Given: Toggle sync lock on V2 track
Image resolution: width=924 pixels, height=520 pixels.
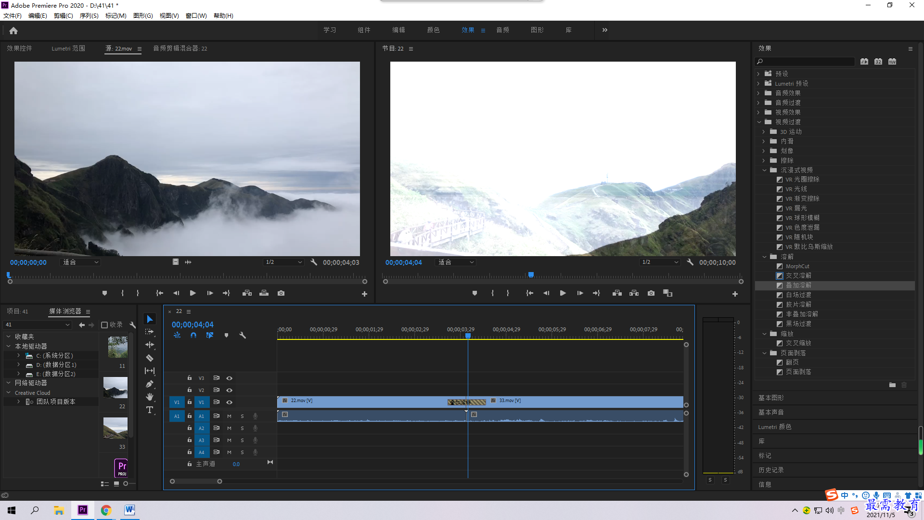Looking at the screenshot, I should [217, 390].
